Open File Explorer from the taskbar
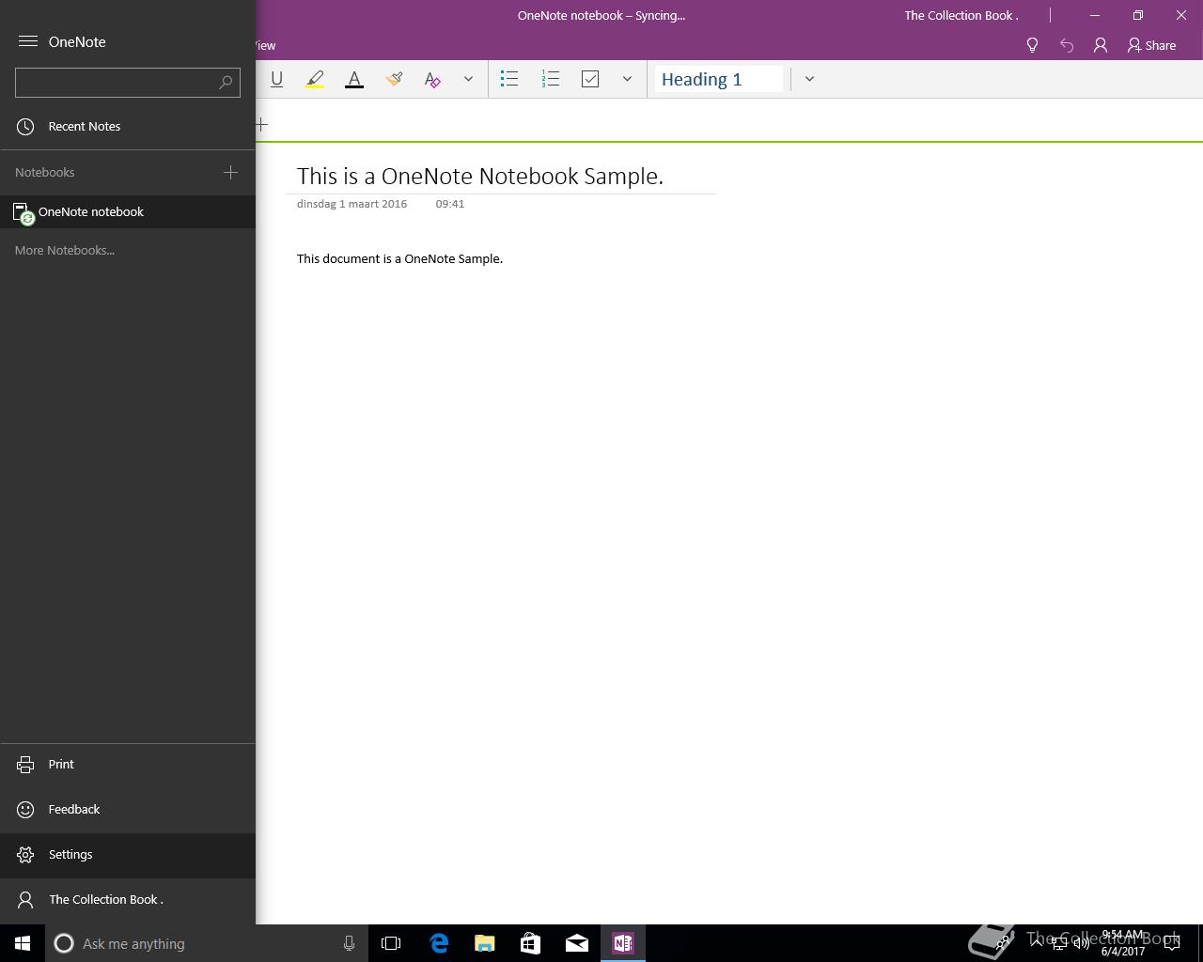Image resolution: width=1203 pixels, height=962 pixels. click(x=485, y=943)
